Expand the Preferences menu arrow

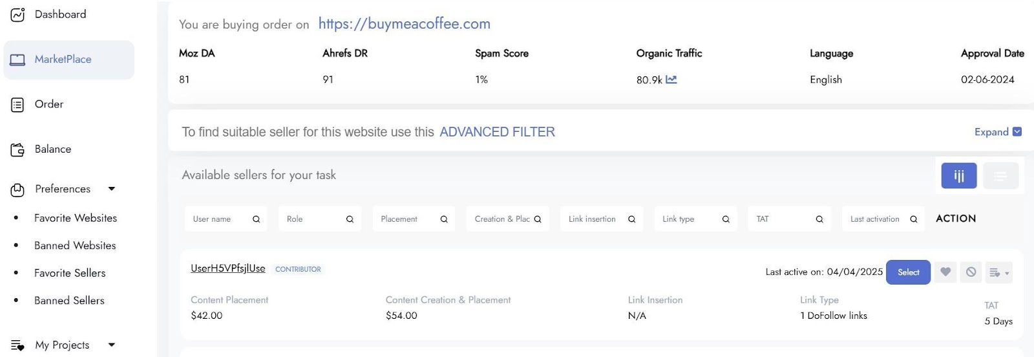pos(112,189)
